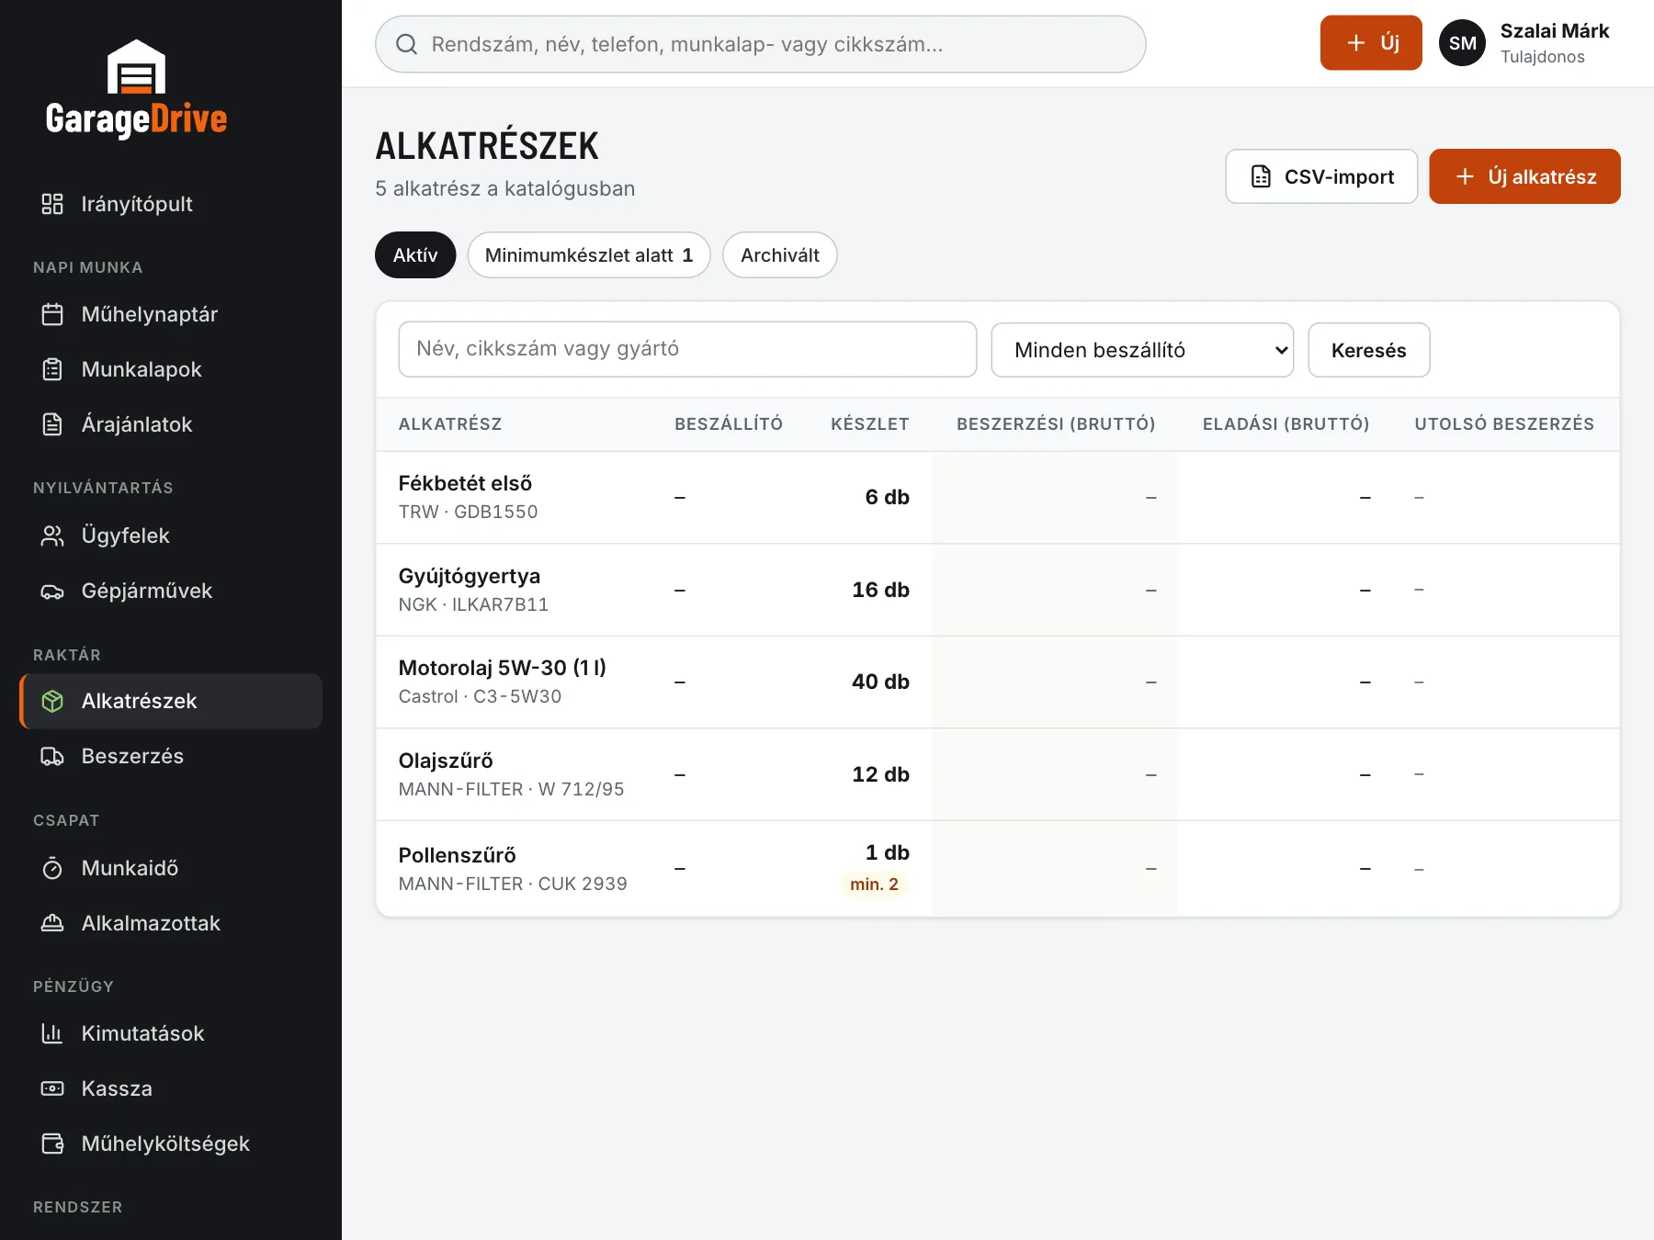The image size is (1654, 1240).
Task: Open the Gyújtógyertya part row
Action: [x=998, y=590]
